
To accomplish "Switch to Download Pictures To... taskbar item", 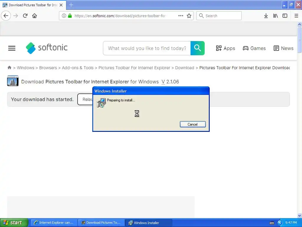I will coord(101,223).
